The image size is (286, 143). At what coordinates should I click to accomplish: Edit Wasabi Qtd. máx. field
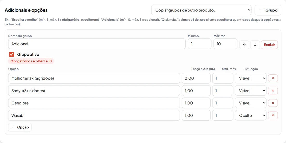pos(223,115)
